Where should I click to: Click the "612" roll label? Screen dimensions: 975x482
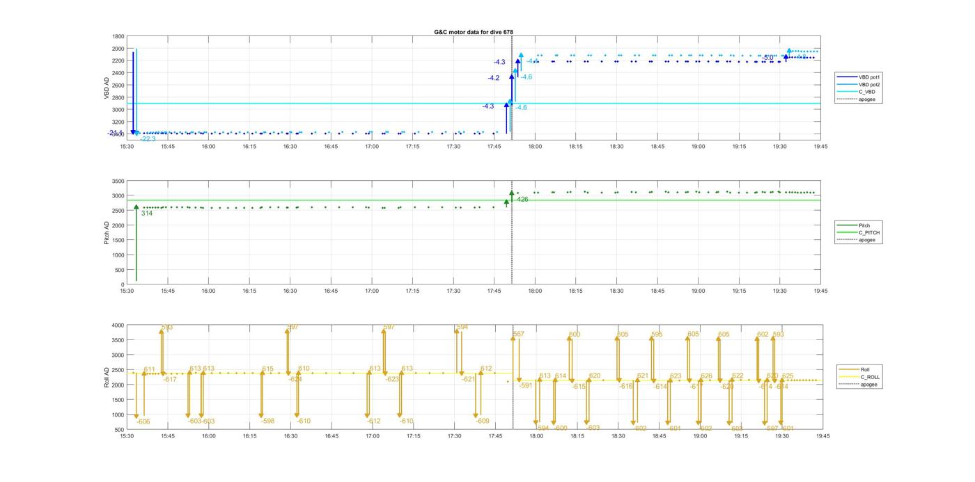point(486,369)
